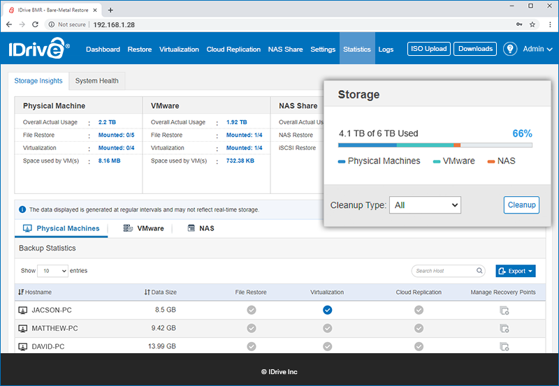Open saved passwords key icon
This screenshot has height=386, width=559.
tap(519, 24)
